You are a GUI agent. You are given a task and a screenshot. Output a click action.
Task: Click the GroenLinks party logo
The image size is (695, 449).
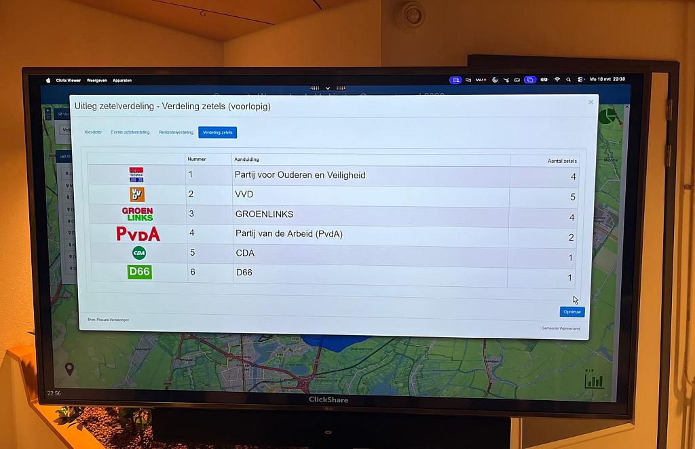[137, 214]
